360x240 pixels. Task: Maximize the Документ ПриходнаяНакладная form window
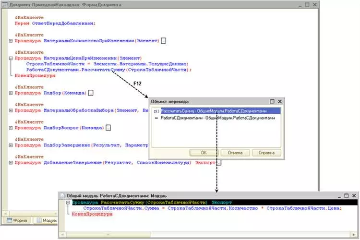point(307,5)
